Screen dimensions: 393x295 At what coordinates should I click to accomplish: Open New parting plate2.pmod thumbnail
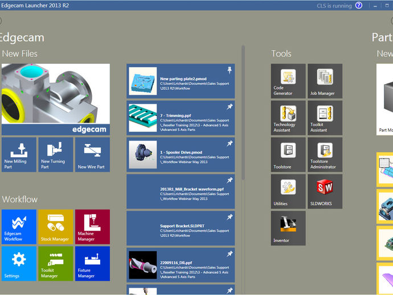pos(143,81)
